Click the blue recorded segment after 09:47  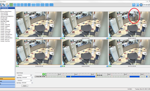pos(134,77)
